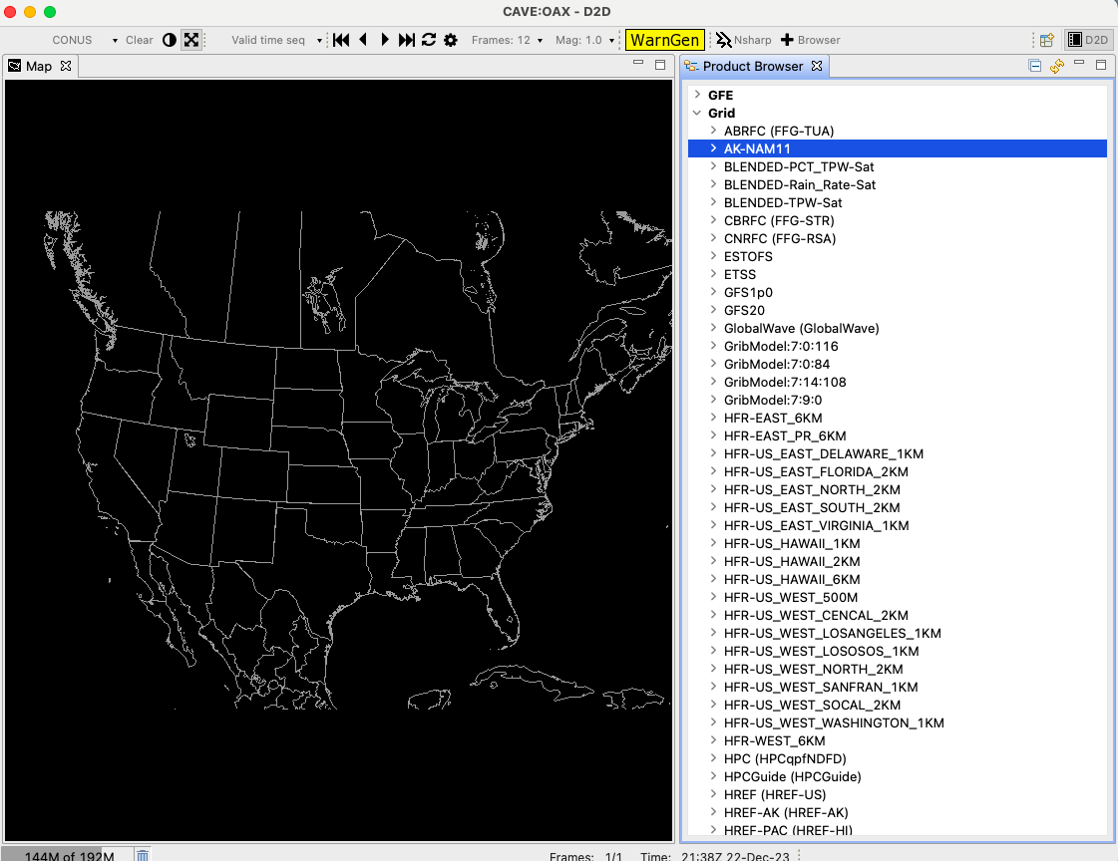Open the Nsharp tool
The image size is (1118, 861).
pyautogui.click(x=736, y=40)
